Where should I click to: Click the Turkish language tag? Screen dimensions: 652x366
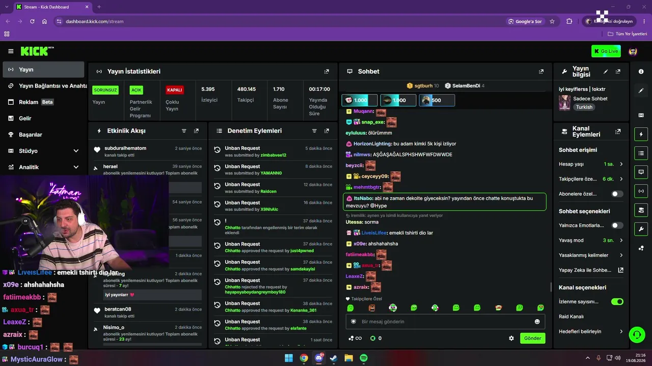pos(584,107)
